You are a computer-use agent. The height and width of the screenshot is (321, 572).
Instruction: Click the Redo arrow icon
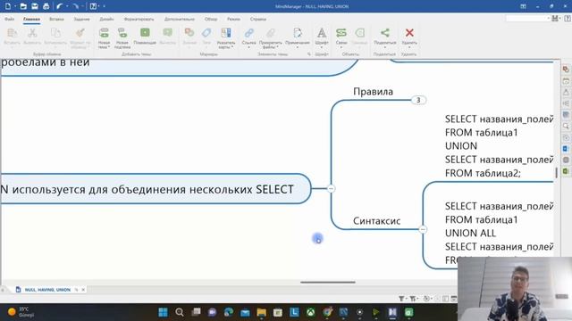click(x=75, y=6)
